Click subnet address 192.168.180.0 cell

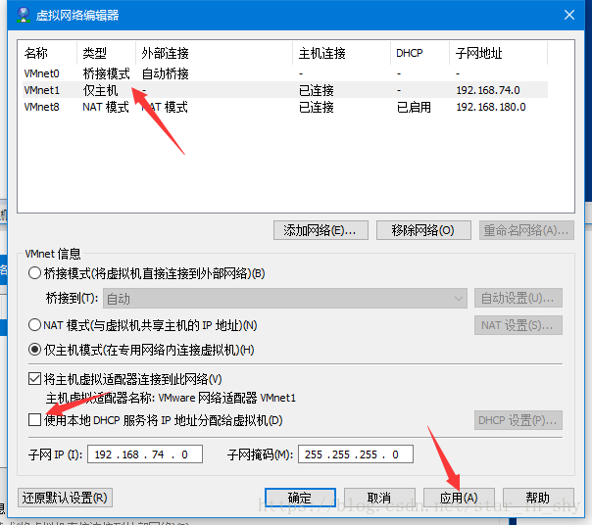(x=491, y=107)
